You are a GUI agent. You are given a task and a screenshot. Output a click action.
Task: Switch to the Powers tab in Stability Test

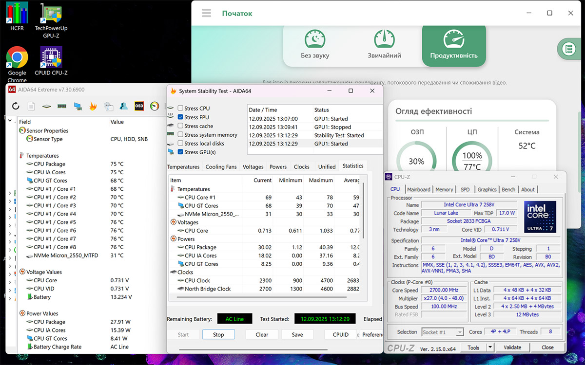click(278, 166)
